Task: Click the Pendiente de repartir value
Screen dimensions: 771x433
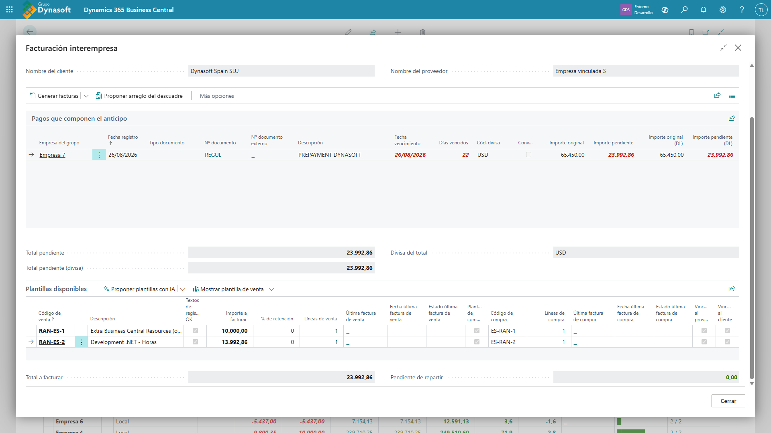Action: tap(646, 377)
